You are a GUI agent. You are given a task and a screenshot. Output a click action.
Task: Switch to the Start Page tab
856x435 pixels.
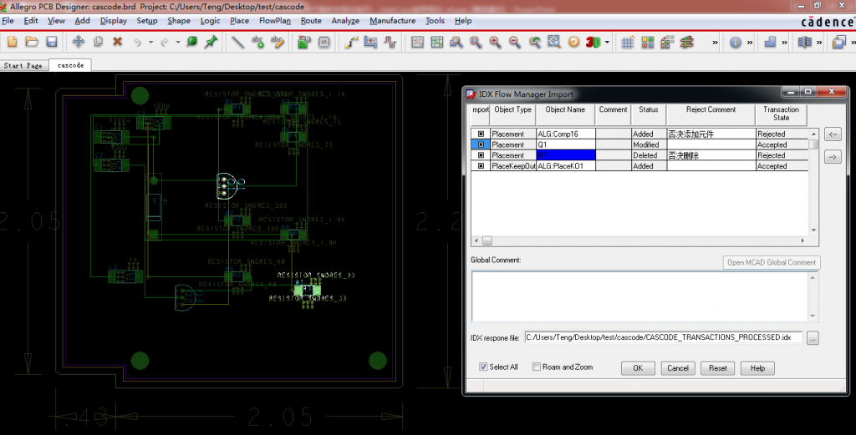click(x=23, y=65)
